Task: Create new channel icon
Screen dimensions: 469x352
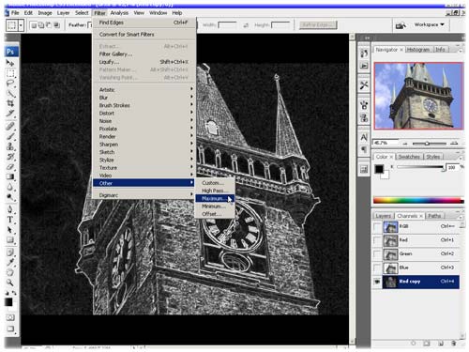Action: pyautogui.click(x=440, y=344)
